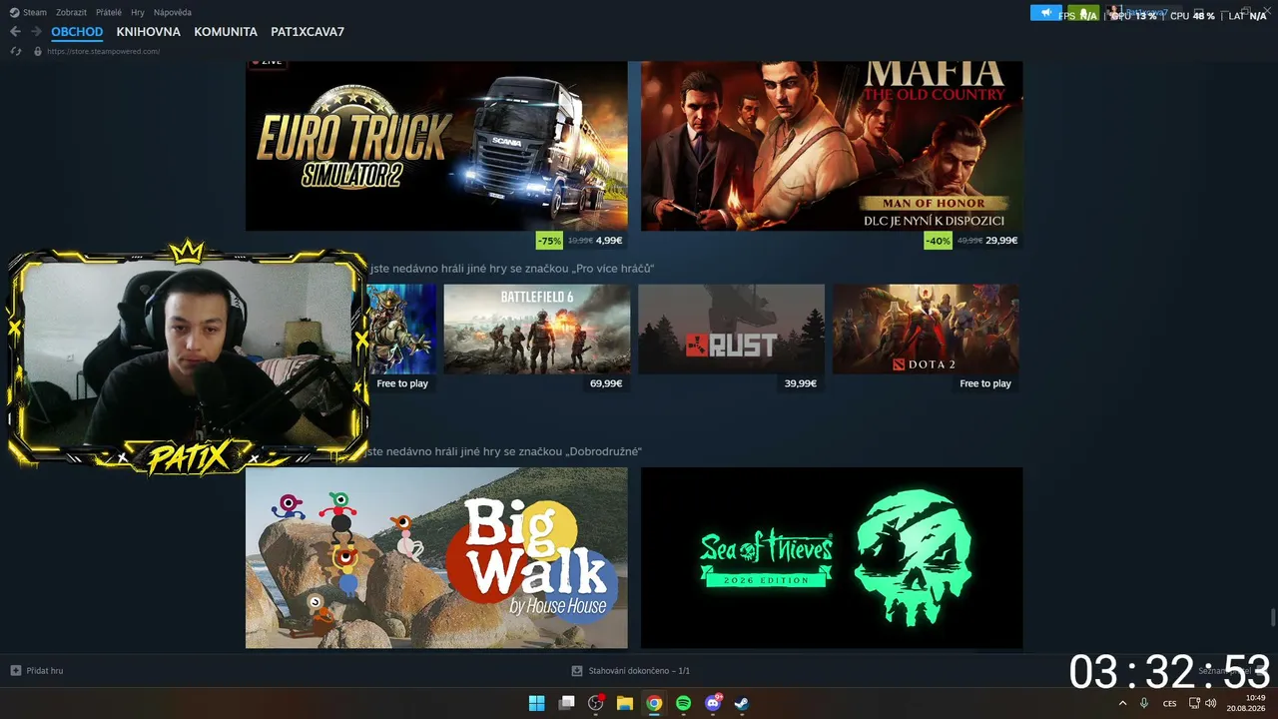Click the padlock site security icon
Viewport: 1278px width, 719px height.
pos(38,51)
